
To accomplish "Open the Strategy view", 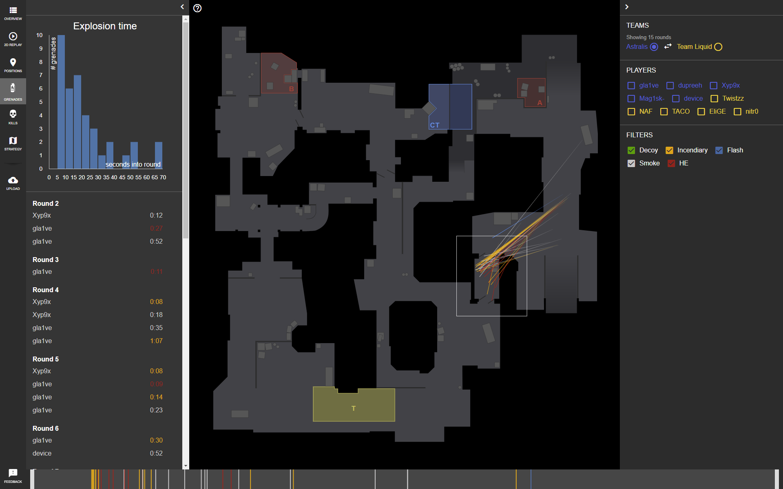I will point(13,143).
